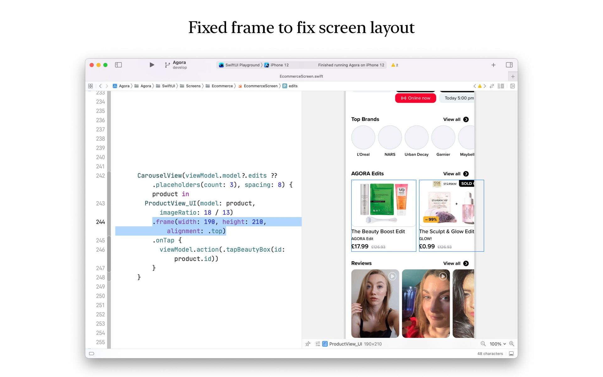The image size is (603, 377).
Task: Click the -99% discount badge
Action: coord(431,219)
